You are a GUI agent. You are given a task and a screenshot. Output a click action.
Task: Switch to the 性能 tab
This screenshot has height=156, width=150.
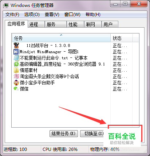(x=75, y=24)
